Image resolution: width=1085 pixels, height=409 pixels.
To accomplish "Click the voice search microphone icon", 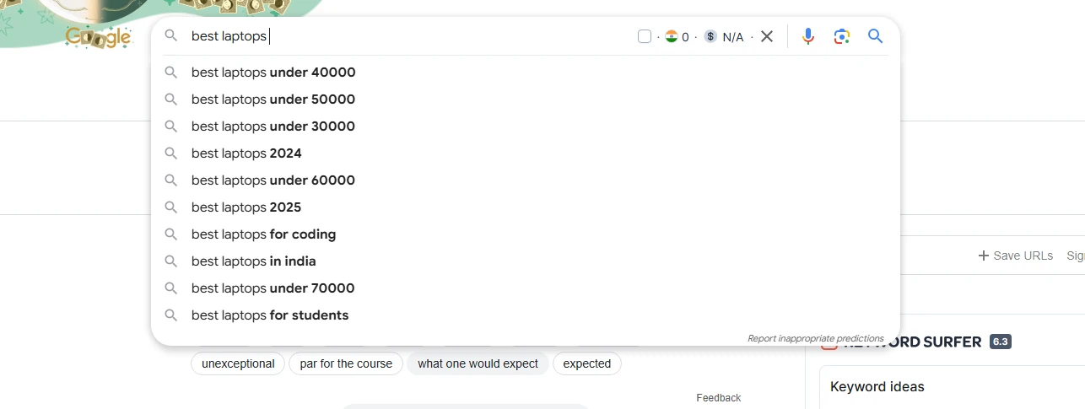I will [x=808, y=36].
